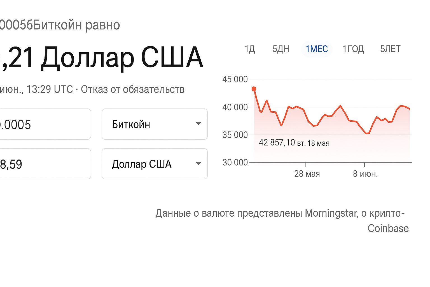Open the 5ЛЕТ chart range
Screen dimensions: 430x287
[390, 49]
